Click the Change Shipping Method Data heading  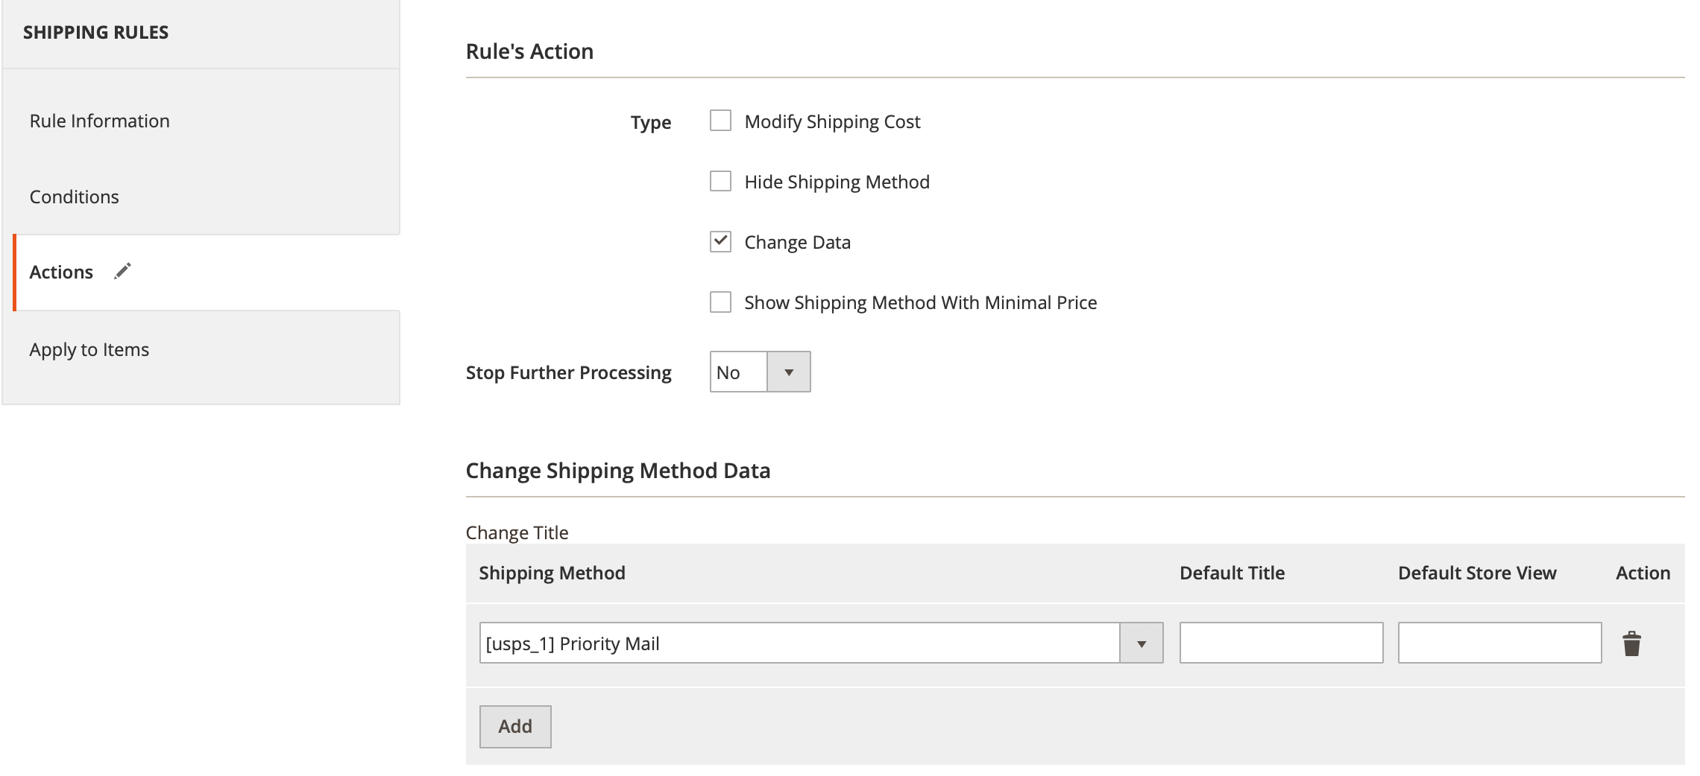[x=618, y=471]
